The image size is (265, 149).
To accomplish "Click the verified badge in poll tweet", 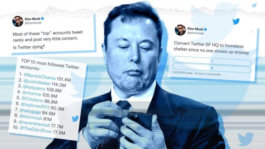I will coord(206,29).
